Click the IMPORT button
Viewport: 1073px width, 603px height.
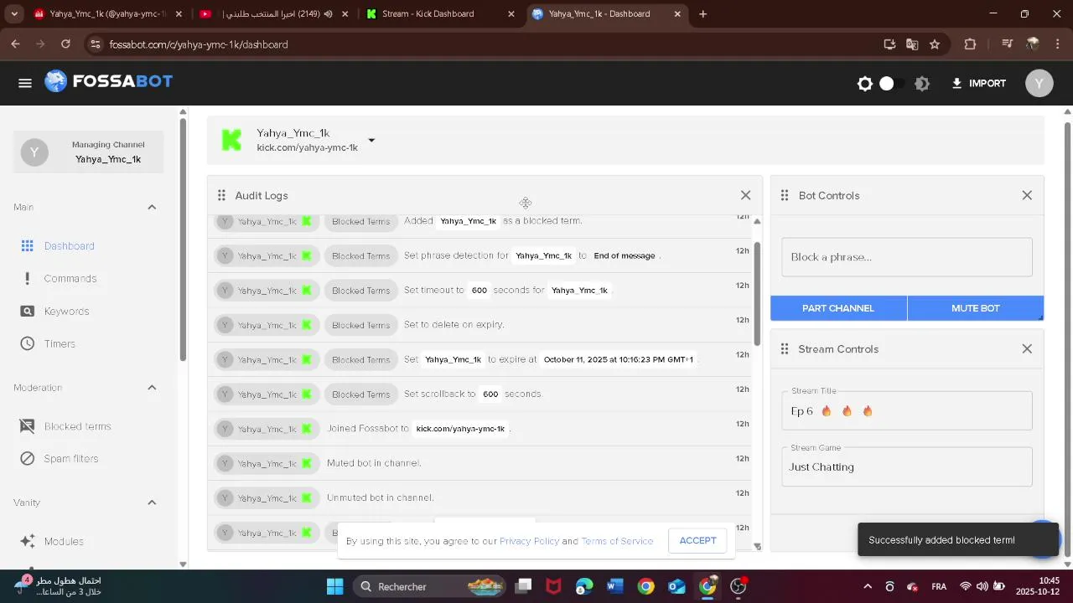(978, 84)
